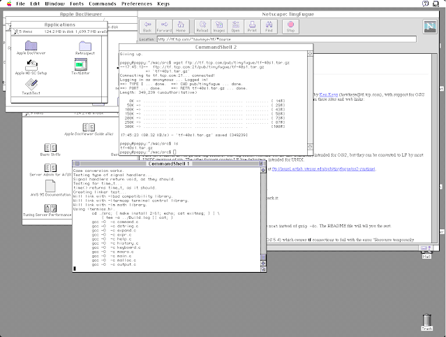Click the Apple DocViewer window title bar

point(71,14)
